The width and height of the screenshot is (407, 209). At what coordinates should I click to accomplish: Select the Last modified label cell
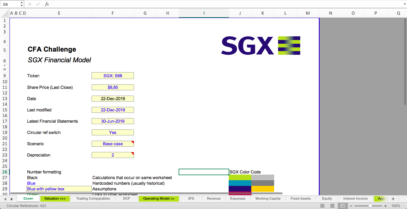tap(39, 110)
